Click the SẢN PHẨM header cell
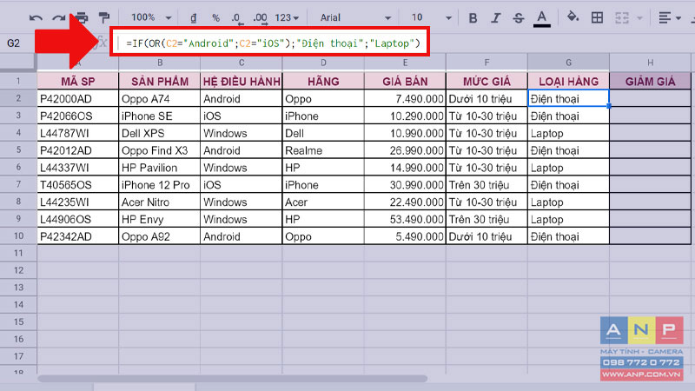 [x=160, y=82]
